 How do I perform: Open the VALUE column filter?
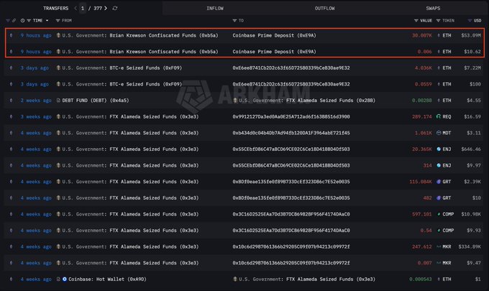click(x=416, y=21)
